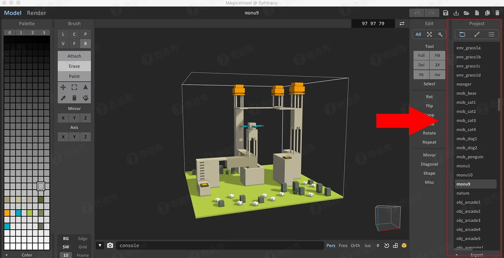Switch to the Render tab

point(36,13)
